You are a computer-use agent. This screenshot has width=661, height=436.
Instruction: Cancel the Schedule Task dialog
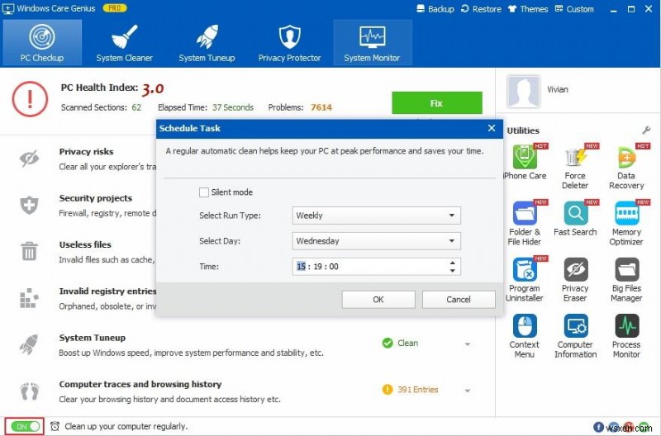[x=459, y=299]
